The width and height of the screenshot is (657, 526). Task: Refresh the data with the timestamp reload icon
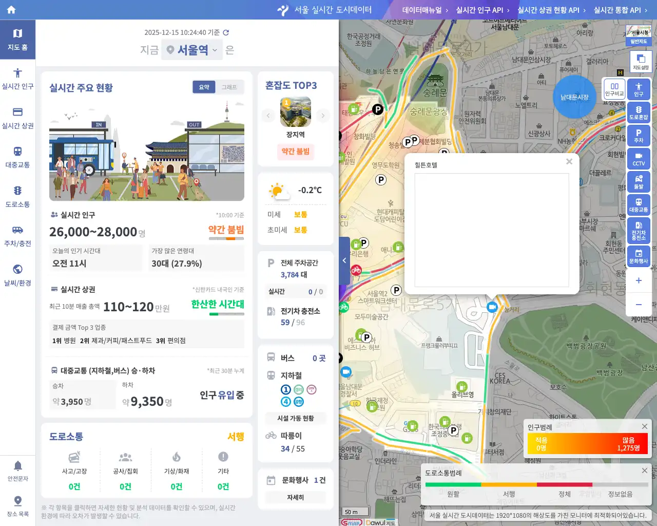[225, 31]
